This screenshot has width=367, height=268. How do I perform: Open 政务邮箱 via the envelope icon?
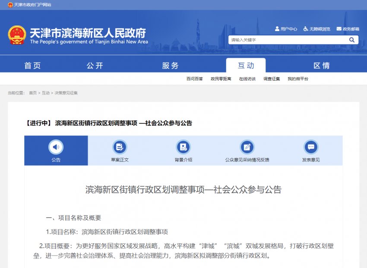tap(339, 29)
